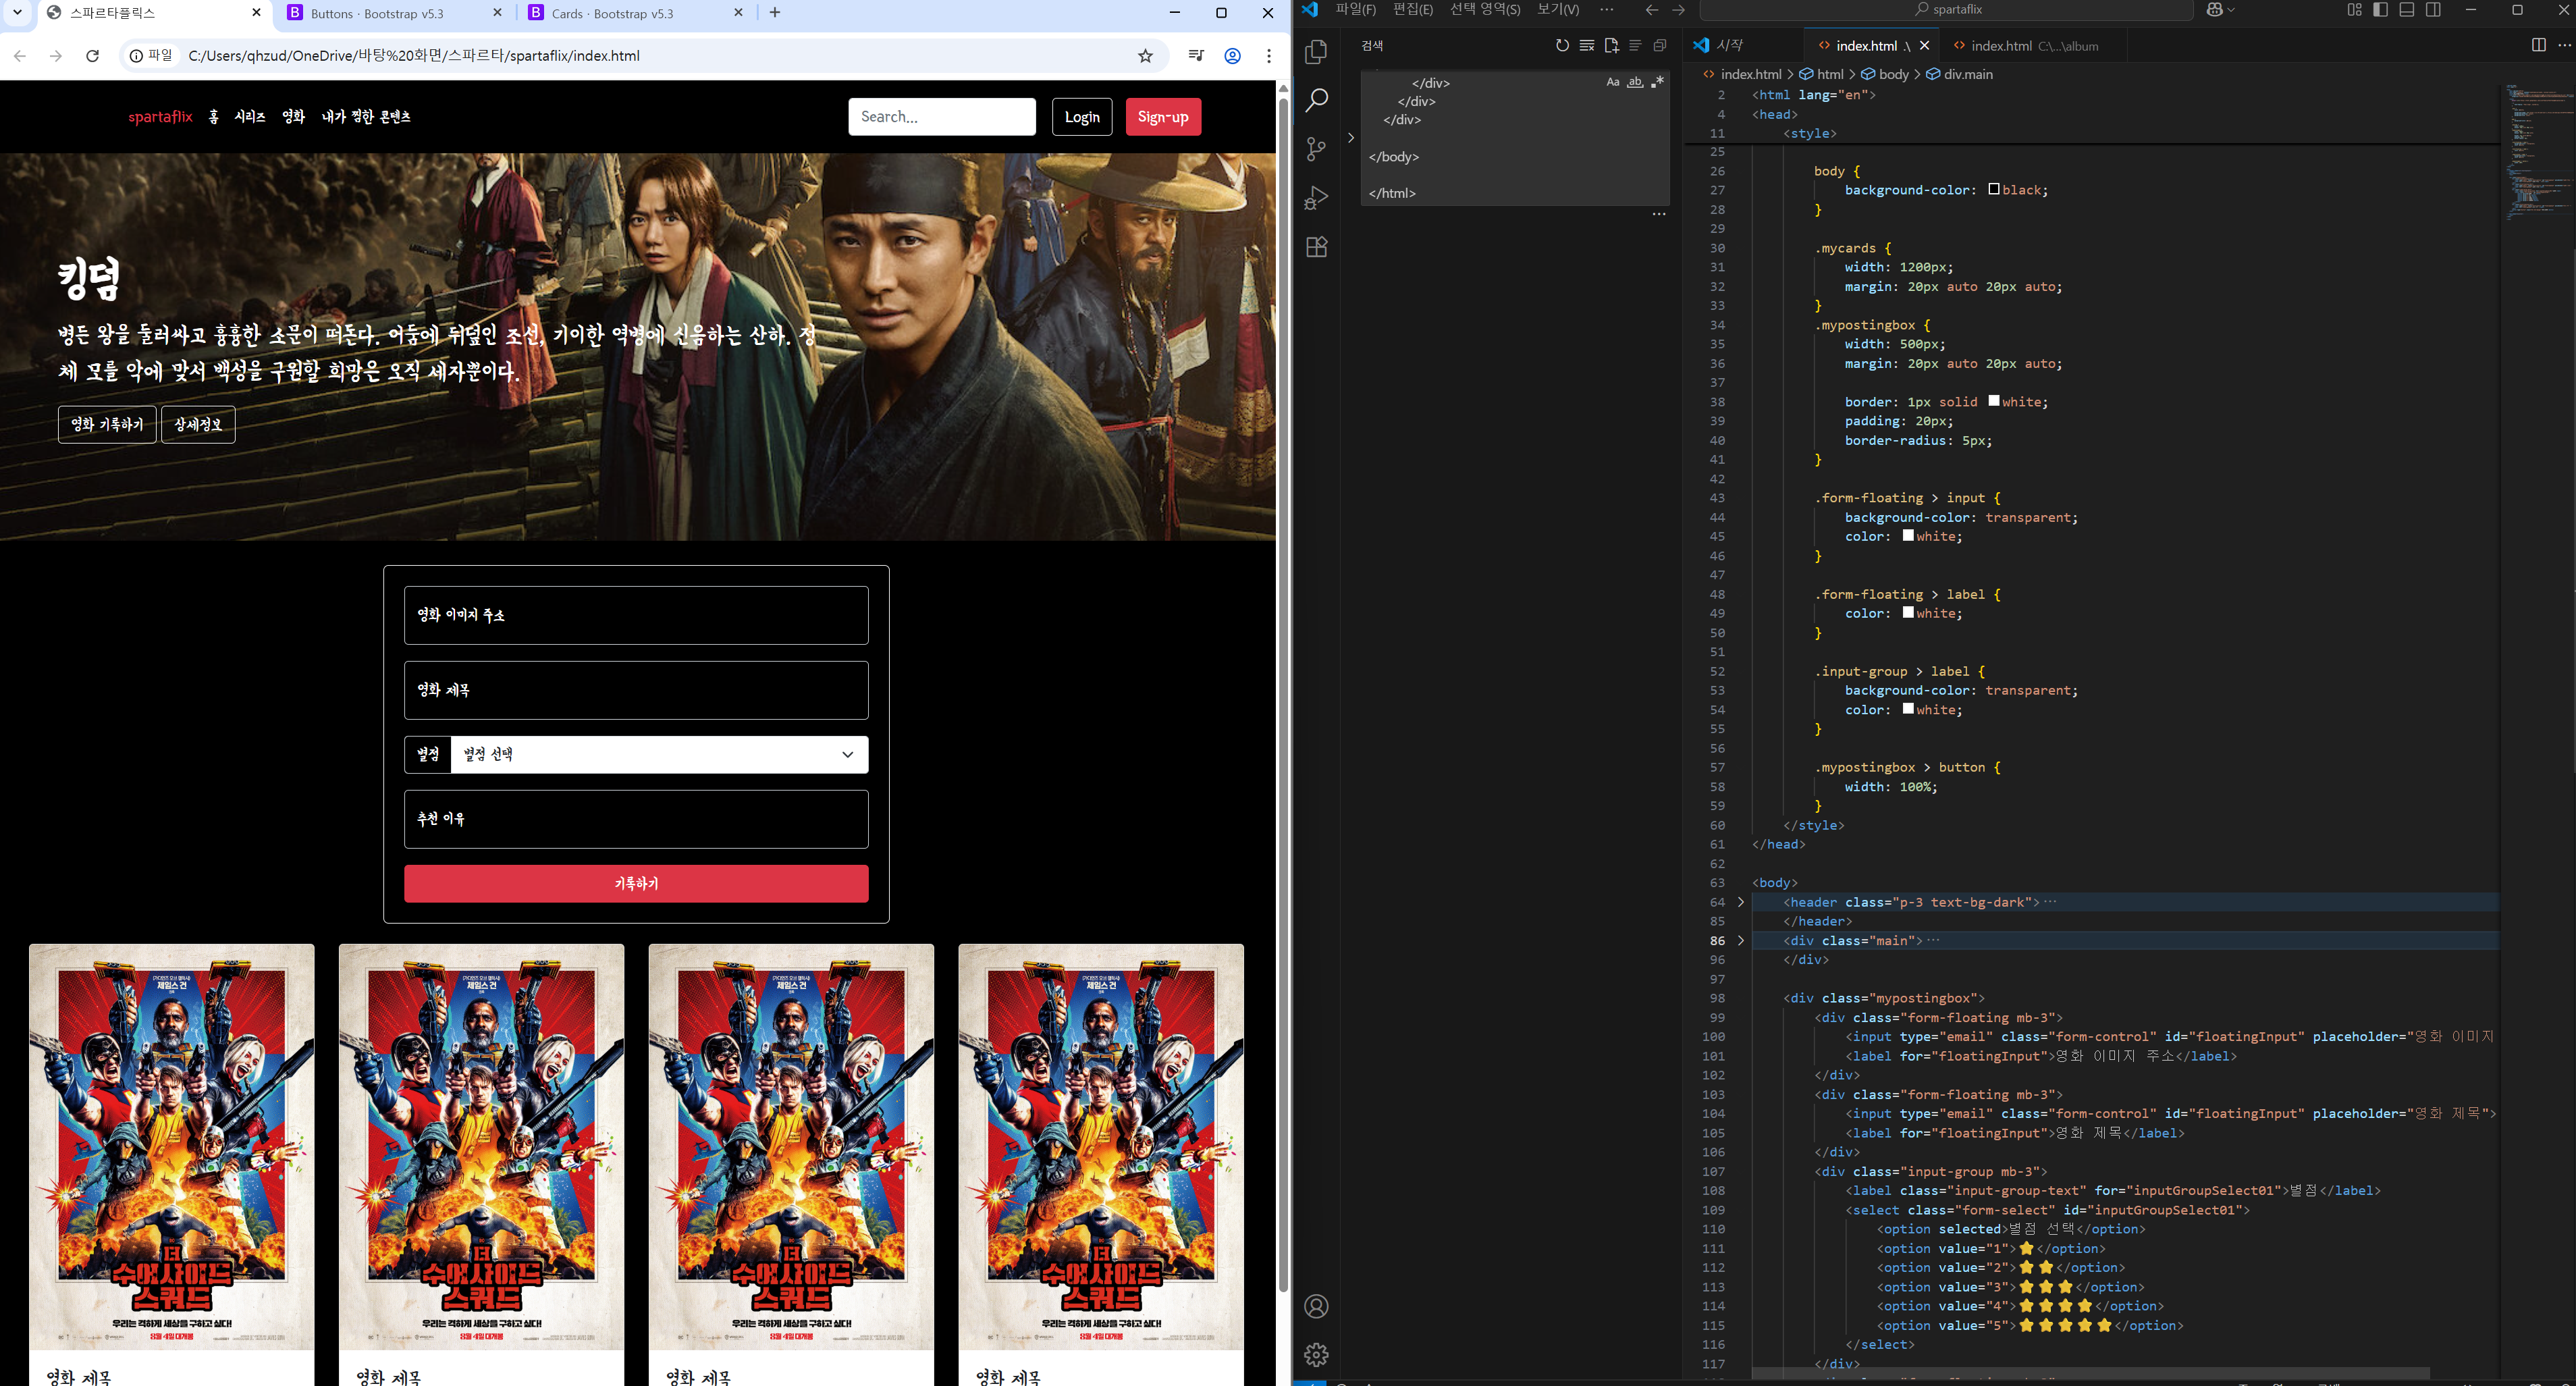Click the Login button on spartaflix

pyautogui.click(x=1082, y=117)
